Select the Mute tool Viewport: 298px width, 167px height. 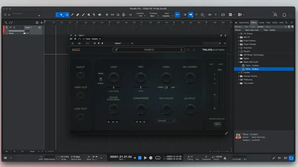coord(89,15)
